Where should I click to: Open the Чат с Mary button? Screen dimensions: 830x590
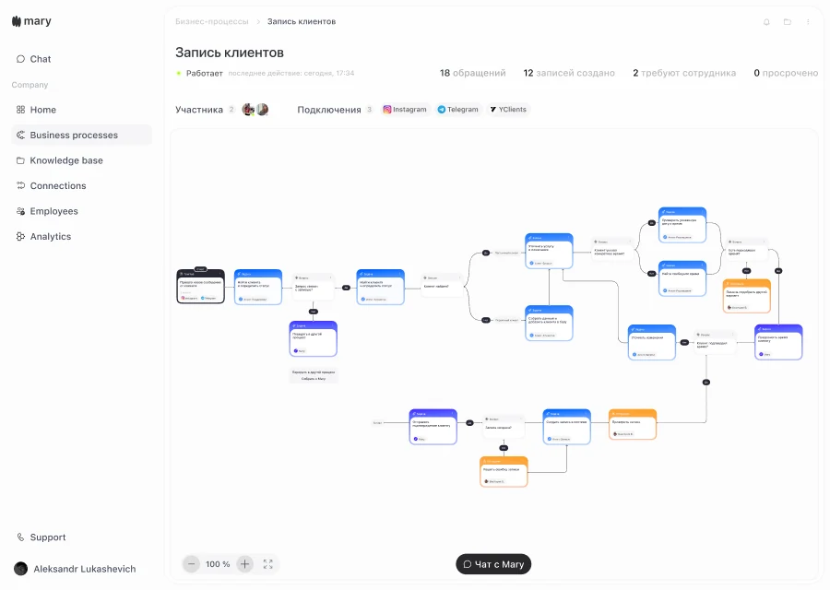pos(493,564)
